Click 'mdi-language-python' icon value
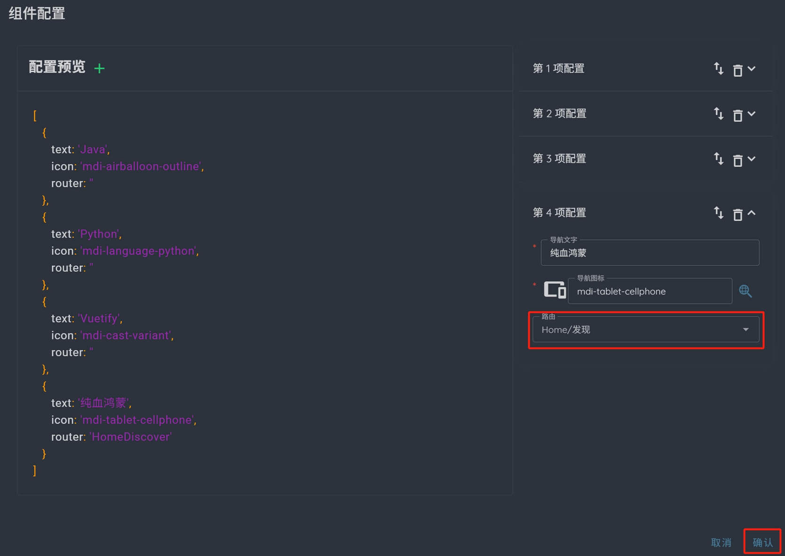The image size is (785, 556). pos(138,251)
